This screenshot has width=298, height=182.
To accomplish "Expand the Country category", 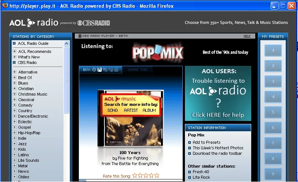I will (14, 110).
